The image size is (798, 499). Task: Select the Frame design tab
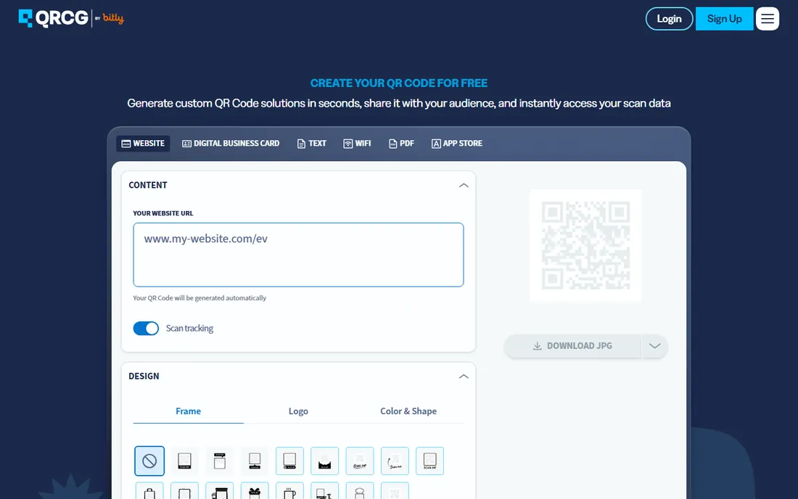189,411
